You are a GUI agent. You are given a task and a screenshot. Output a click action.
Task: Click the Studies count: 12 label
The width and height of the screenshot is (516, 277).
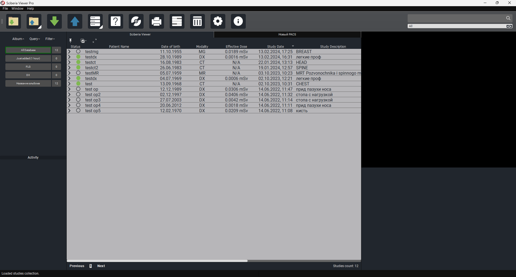[x=346, y=266]
